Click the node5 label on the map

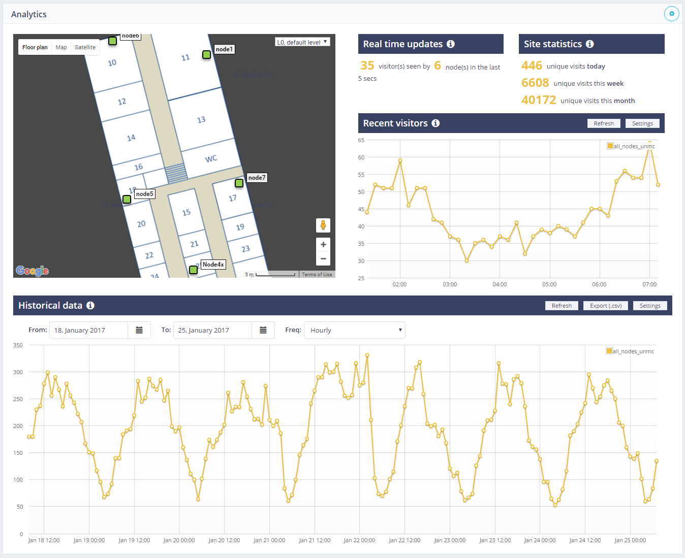tap(144, 194)
